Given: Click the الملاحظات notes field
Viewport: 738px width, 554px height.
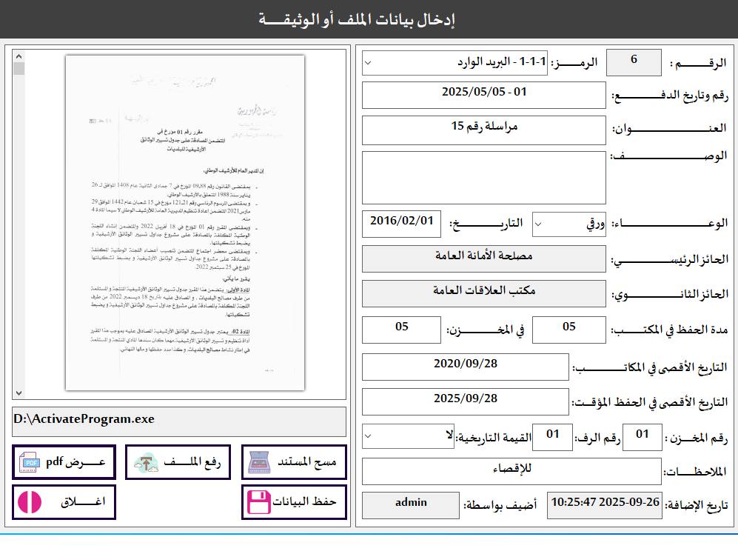Looking at the screenshot, I should pyautogui.click(x=511, y=471).
